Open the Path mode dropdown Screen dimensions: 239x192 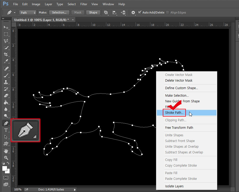(27, 13)
